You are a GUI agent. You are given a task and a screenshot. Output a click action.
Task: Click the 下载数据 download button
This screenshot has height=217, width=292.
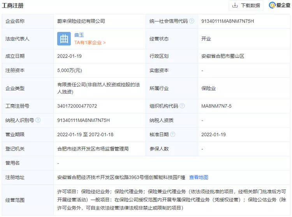point(246,5)
